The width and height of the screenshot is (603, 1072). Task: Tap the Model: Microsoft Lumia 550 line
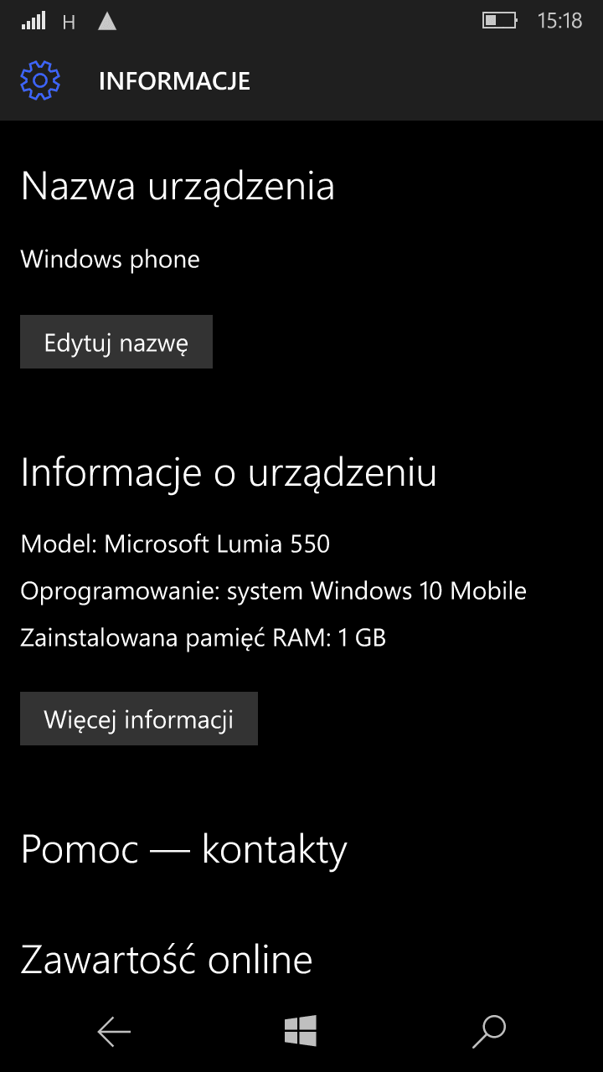click(175, 544)
